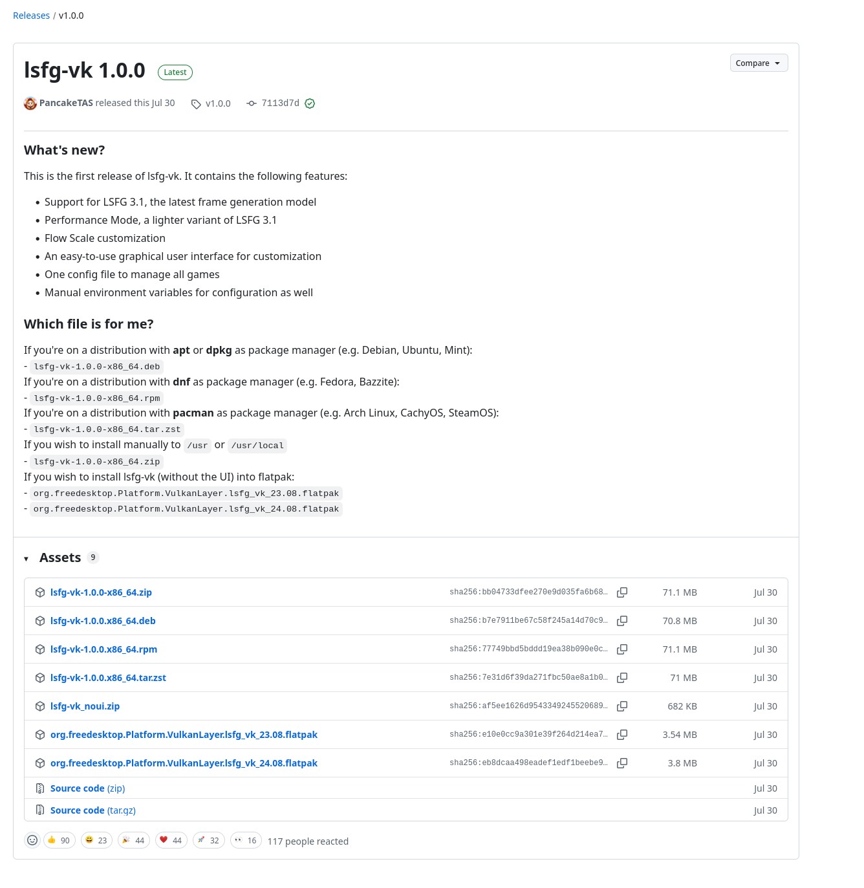The width and height of the screenshot is (864, 888).
Task: Click the '3.54 MB' file size
Action: pos(680,735)
